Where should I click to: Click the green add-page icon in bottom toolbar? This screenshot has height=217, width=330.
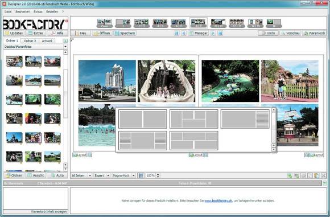[290, 175]
